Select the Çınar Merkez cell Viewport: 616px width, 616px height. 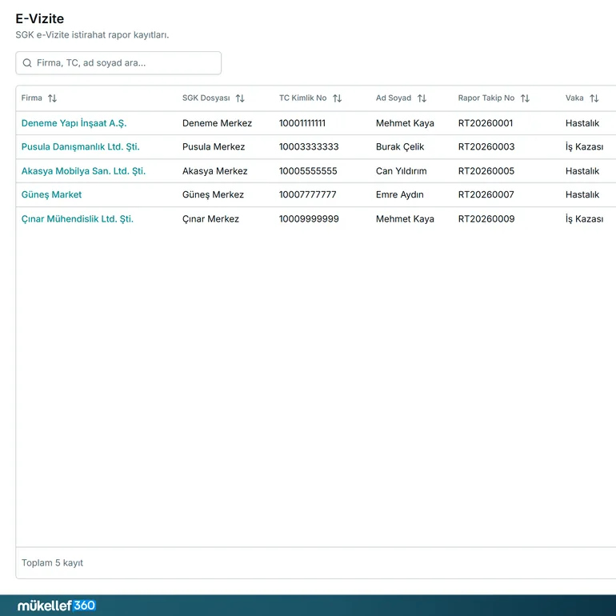210,219
